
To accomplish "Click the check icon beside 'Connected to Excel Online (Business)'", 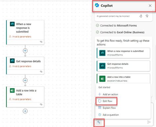I will [x=97, y=32].
